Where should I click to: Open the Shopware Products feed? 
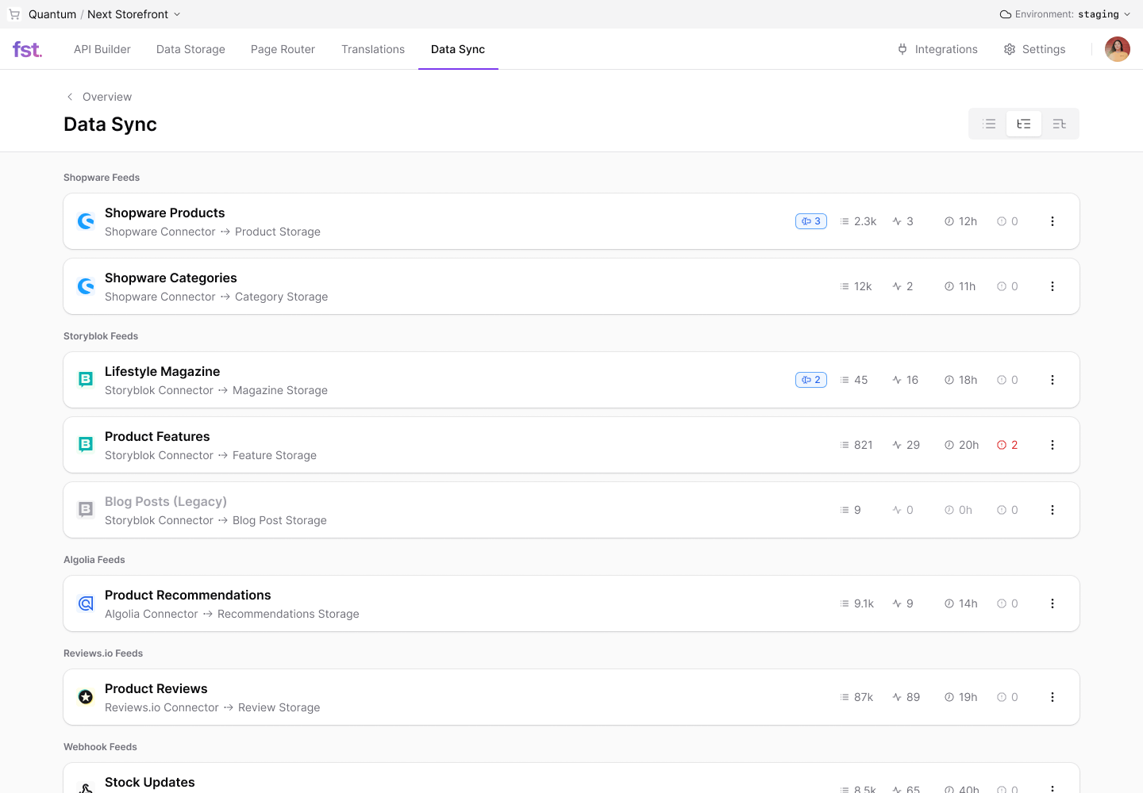[571, 221]
